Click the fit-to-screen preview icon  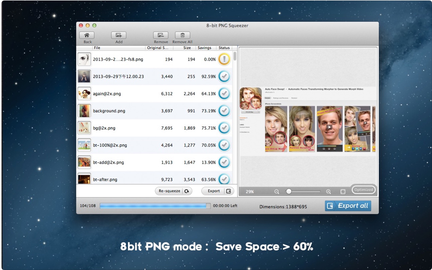pos(343,192)
